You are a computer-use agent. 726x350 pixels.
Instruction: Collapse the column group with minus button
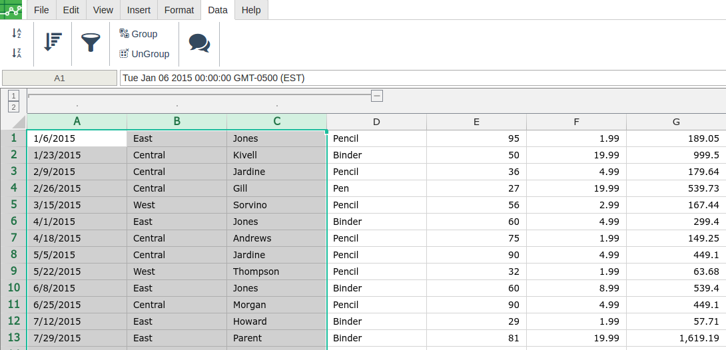(x=377, y=96)
